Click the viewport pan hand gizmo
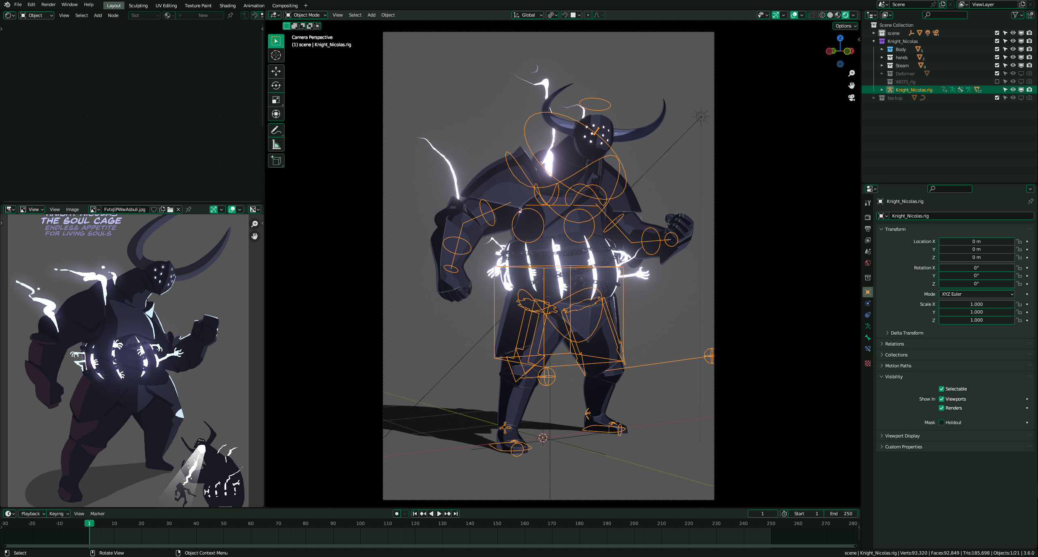This screenshot has width=1038, height=557. pyautogui.click(x=852, y=85)
